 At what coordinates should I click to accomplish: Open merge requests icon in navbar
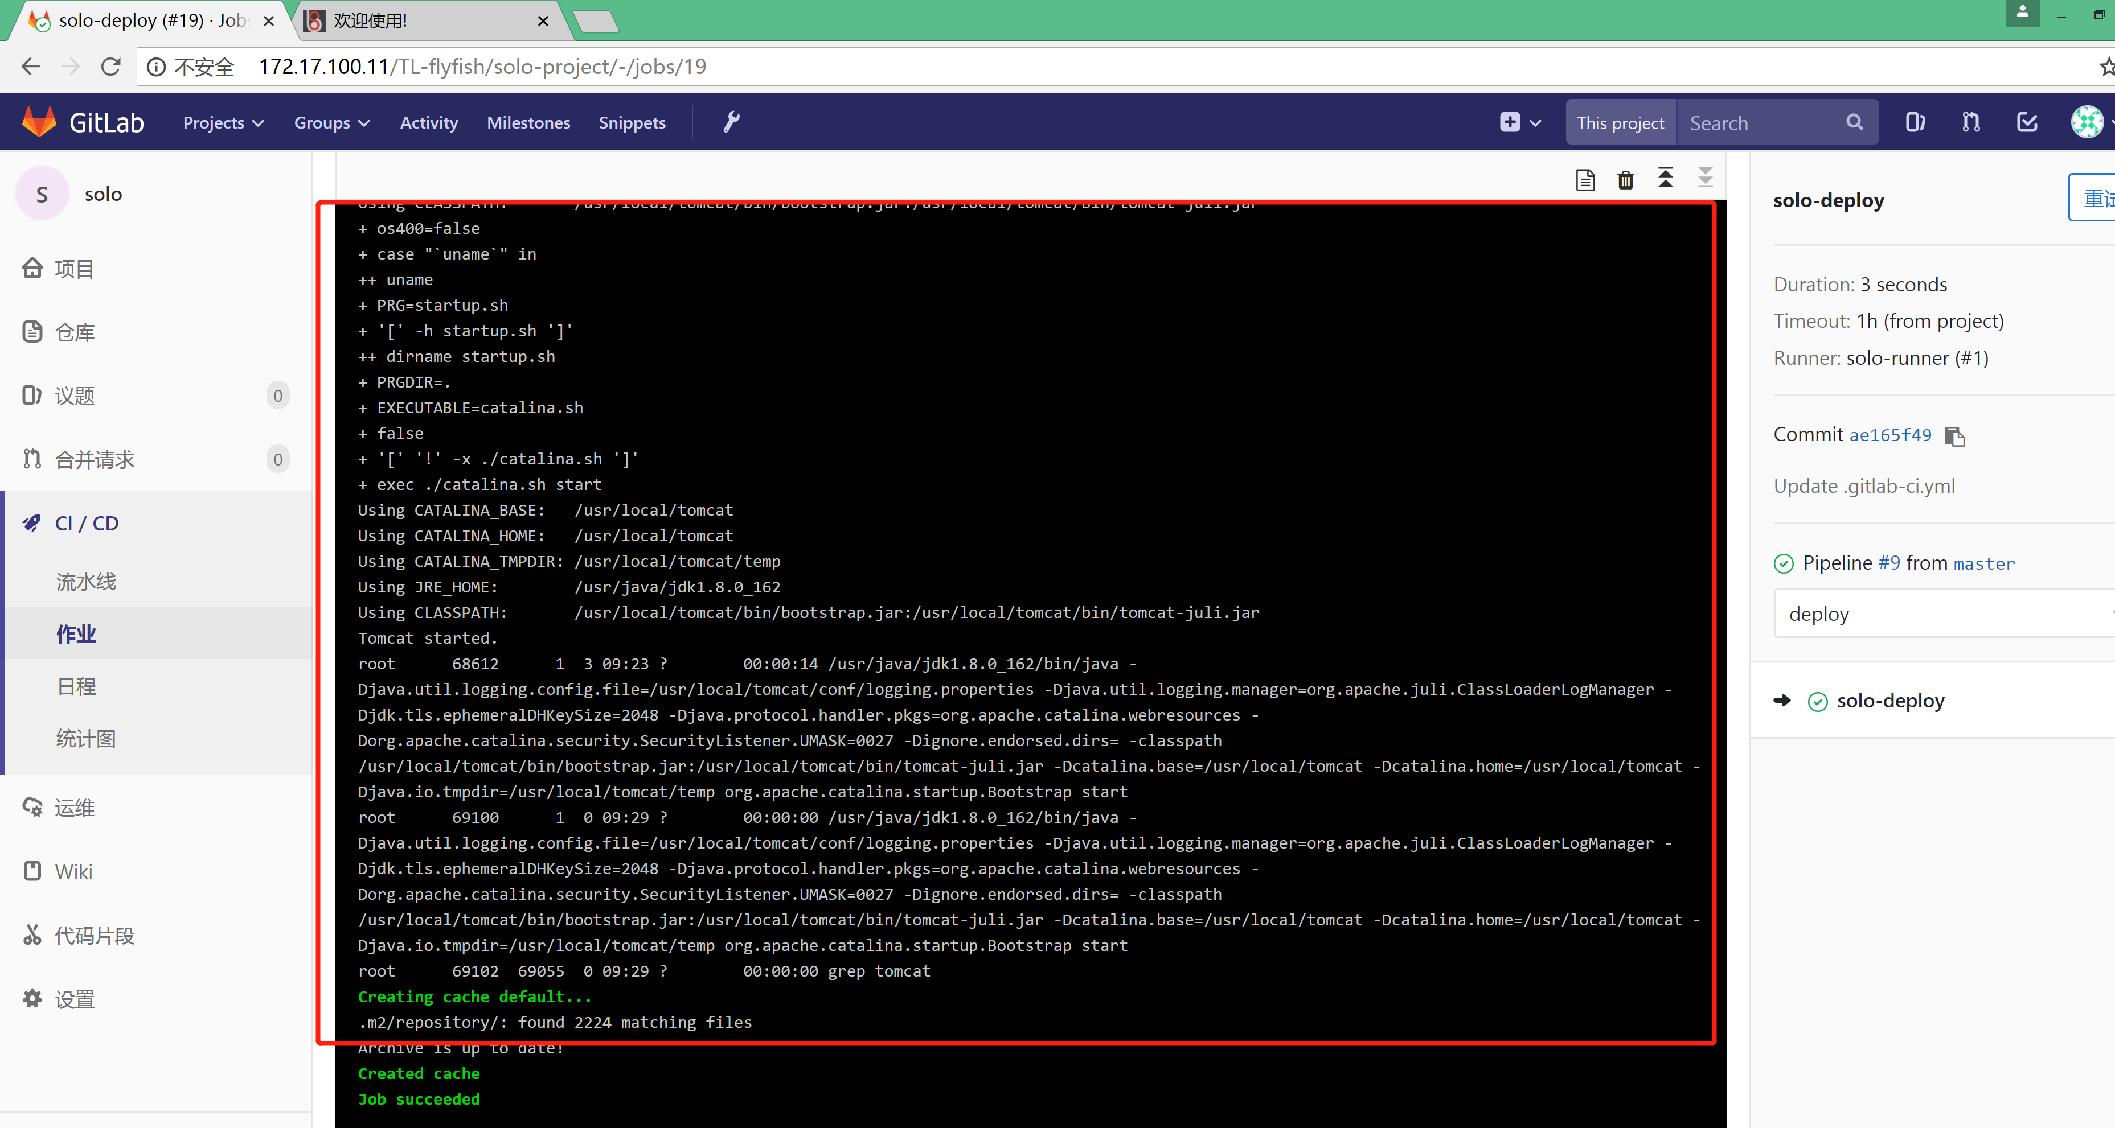pyautogui.click(x=1970, y=122)
